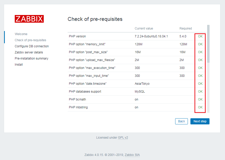Open the GPL v2 license link

tap(123, 137)
